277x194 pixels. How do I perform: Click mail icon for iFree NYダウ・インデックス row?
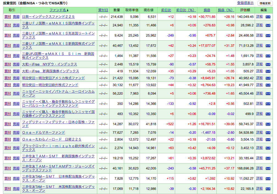pyautogui.click(x=268, y=64)
